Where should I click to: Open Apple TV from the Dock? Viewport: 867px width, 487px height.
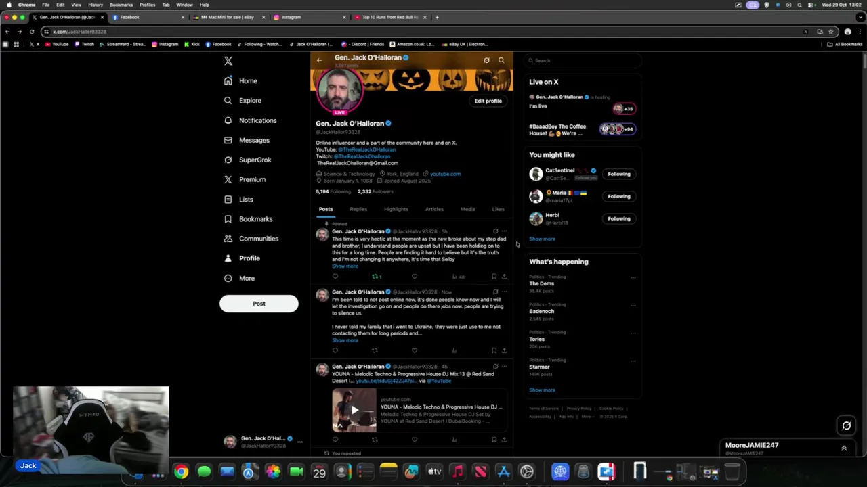click(435, 471)
